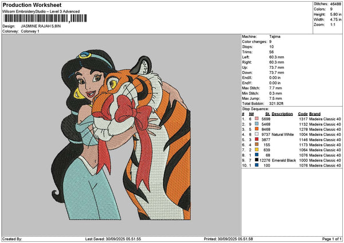344x243 pixels.
Task: Select the yellow swatch, code 1064
Action: click(256, 150)
